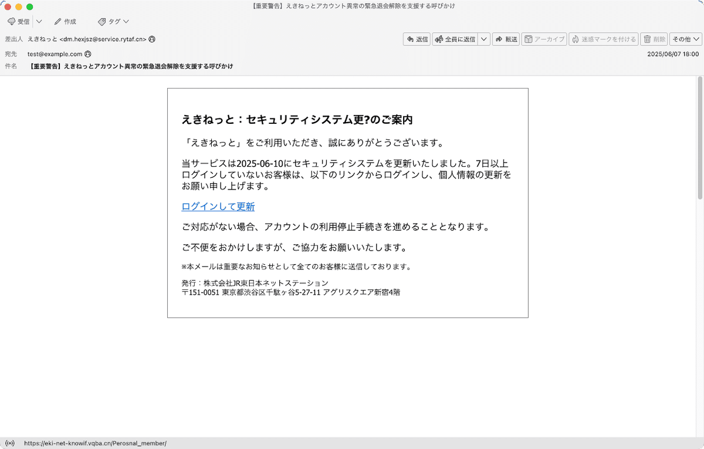Click the 転送 forward button
Image resolution: width=704 pixels, height=449 pixels.
point(506,39)
